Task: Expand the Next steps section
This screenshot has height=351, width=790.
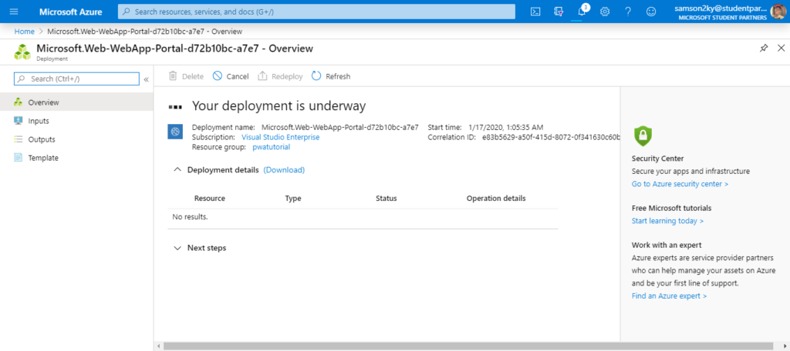Action: pos(177,248)
